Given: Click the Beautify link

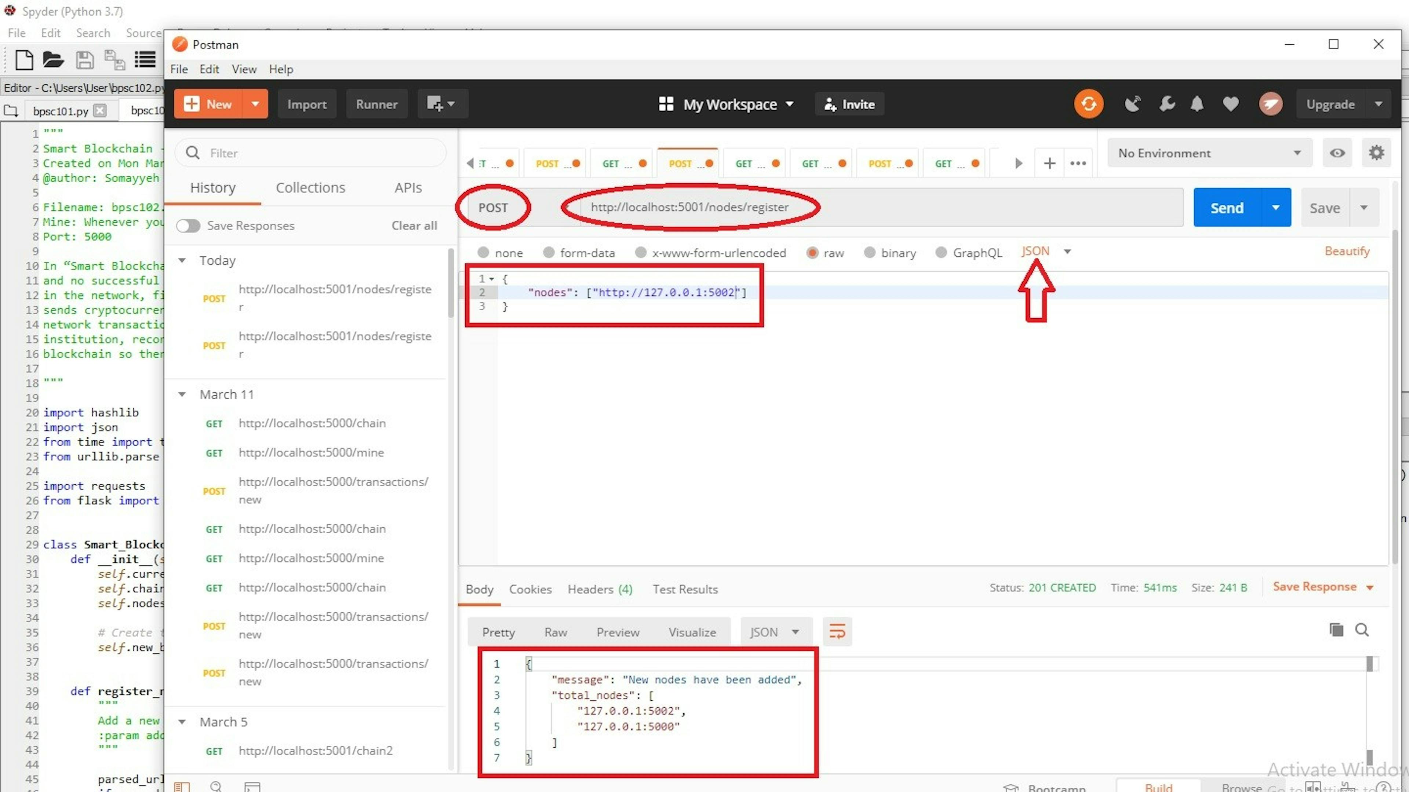Looking at the screenshot, I should [1347, 251].
